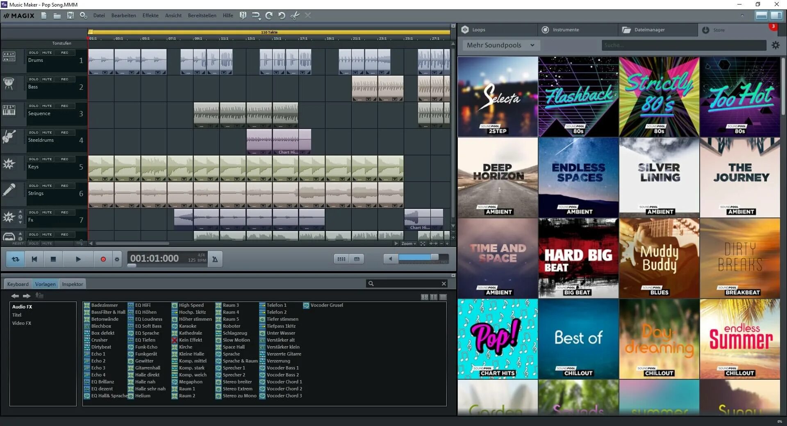Create a new project file
This screenshot has width=787, height=426.
(x=44, y=16)
